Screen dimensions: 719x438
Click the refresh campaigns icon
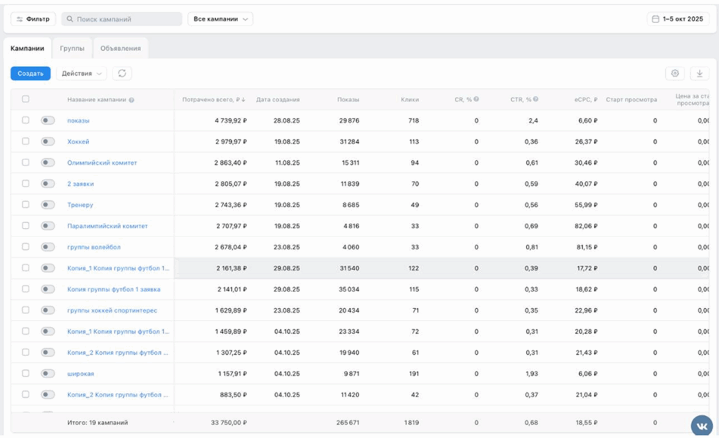coord(122,73)
